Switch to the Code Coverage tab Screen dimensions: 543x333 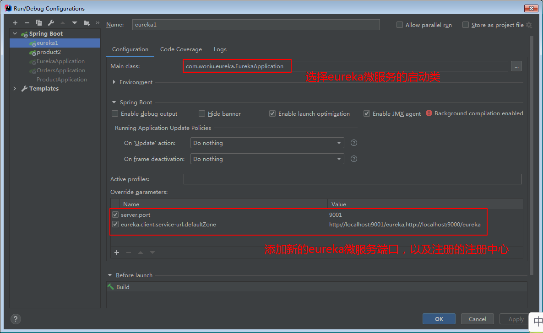click(181, 49)
